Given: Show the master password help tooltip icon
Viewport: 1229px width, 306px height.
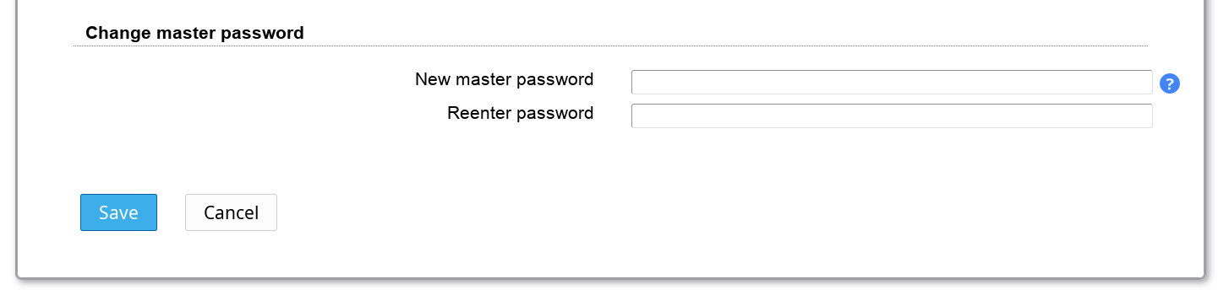Looking at the screenshot, I should point(1170,83).
